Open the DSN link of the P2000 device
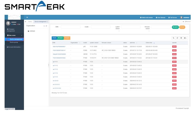 pyautogui.click(x=59, y=50)
